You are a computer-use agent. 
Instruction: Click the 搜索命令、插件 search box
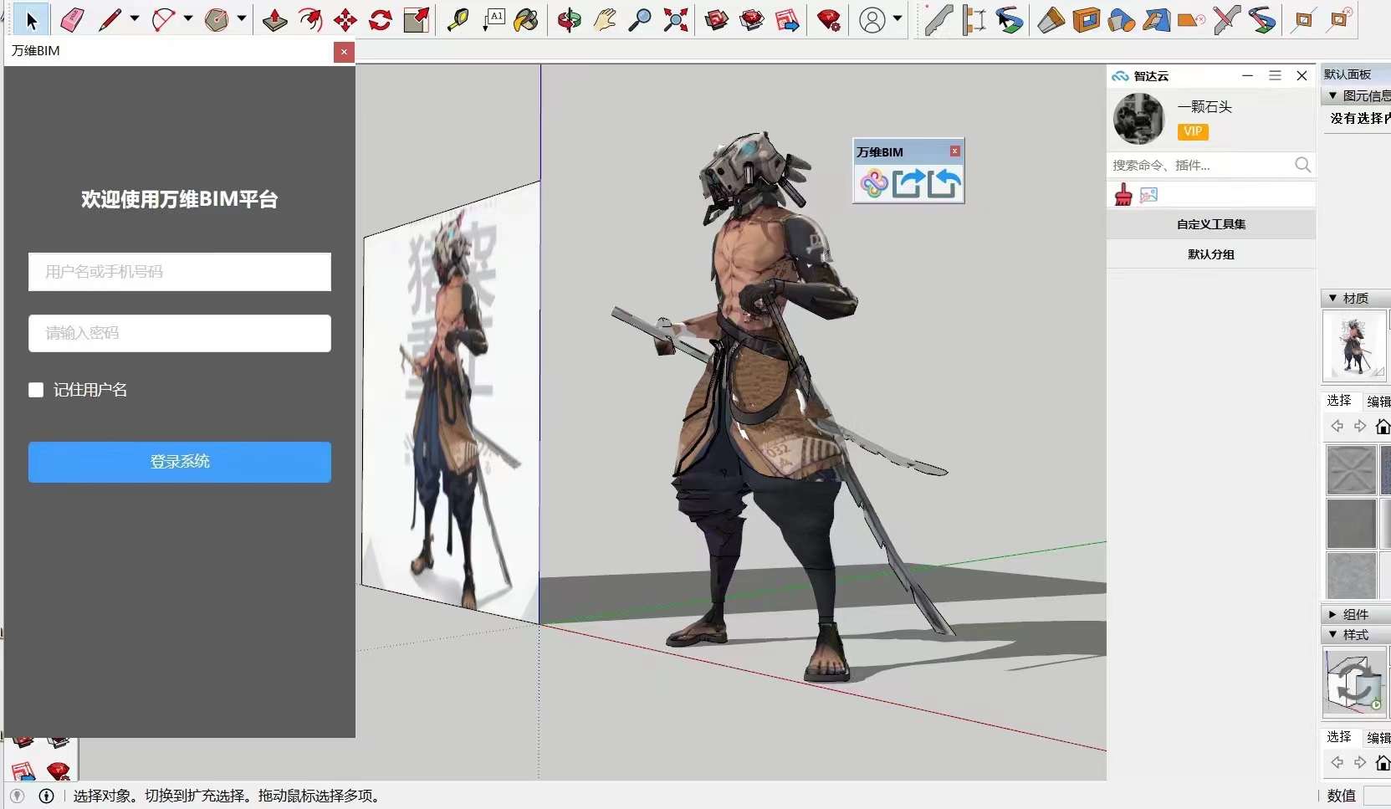point(1200,165)
